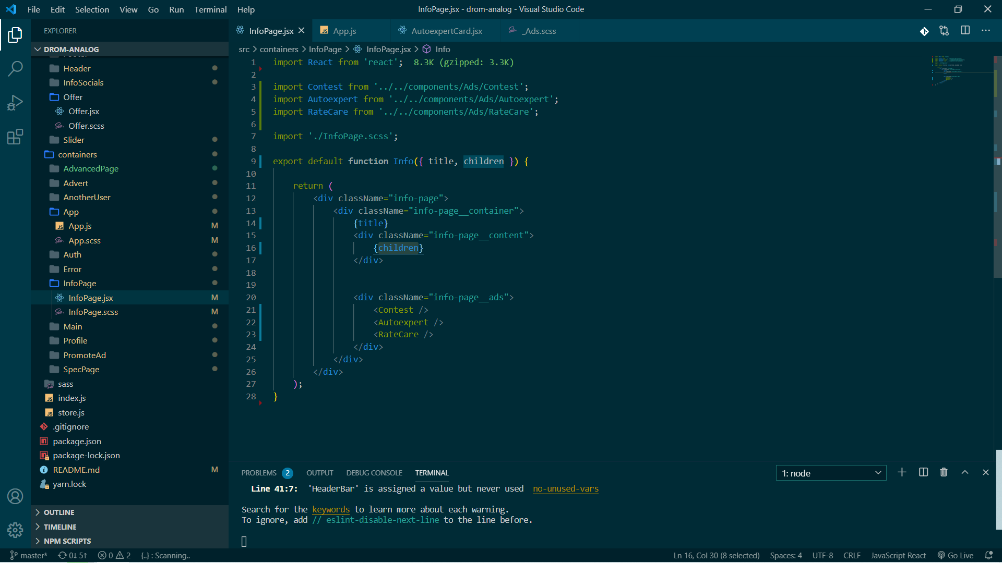The width and height of the screenshot is (1002, 563).
Task: Switch to the DEBUG CONSOLE tab
Action: click(374, 473)
